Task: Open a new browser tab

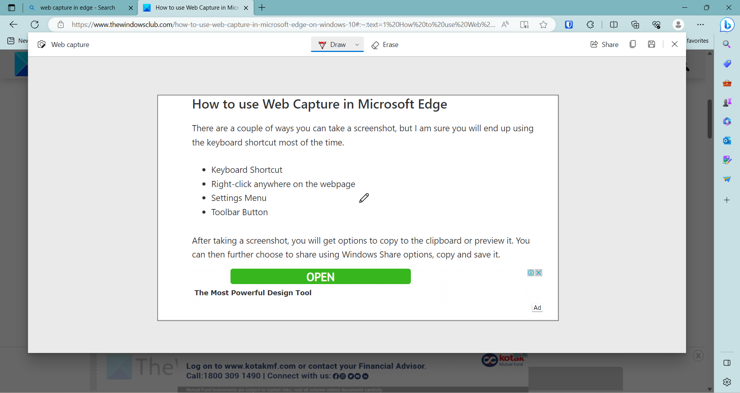Action: [x=262, y=8]
